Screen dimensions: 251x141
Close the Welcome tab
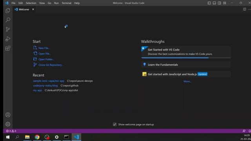click(33, 9)
